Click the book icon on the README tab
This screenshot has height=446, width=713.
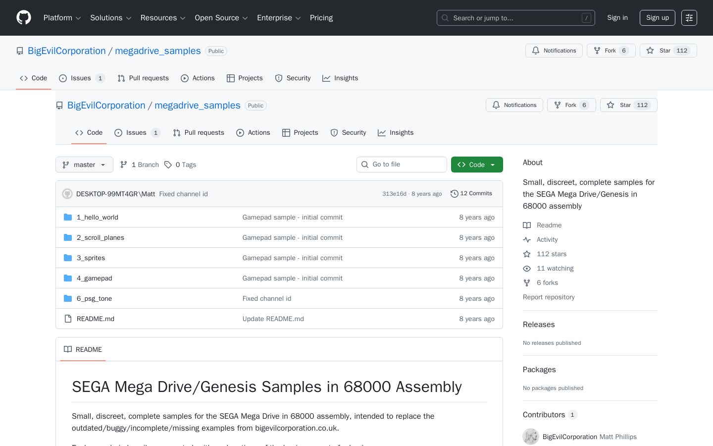pos(68,349)
